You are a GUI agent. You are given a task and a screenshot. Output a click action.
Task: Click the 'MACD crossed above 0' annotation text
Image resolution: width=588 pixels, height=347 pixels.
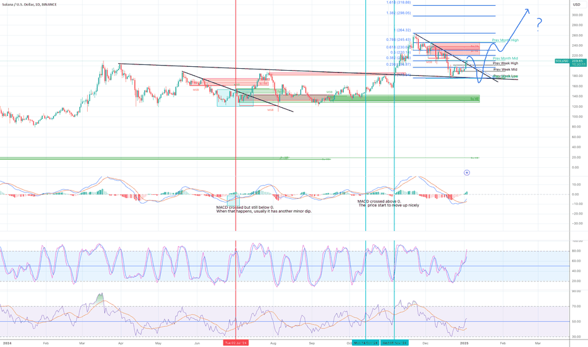pos(388,203)
